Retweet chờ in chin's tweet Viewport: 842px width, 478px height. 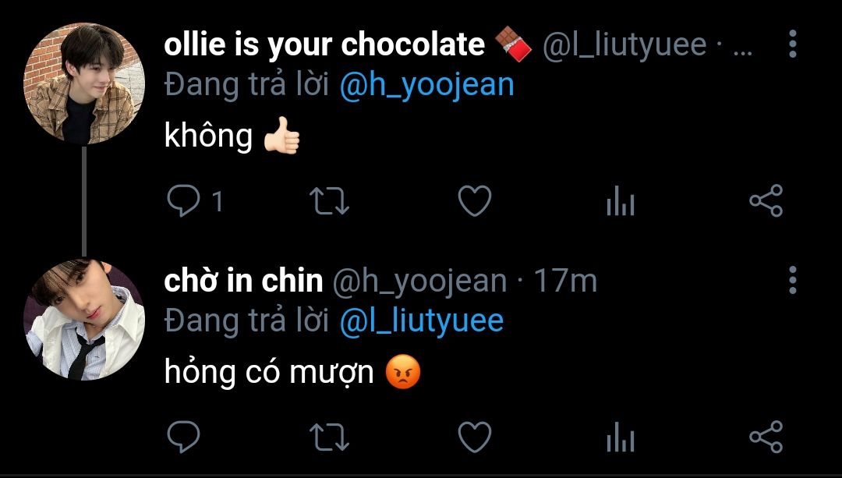(x=330, y=437)
